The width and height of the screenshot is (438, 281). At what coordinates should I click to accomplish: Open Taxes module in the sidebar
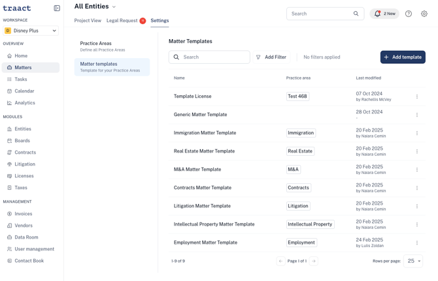pyautogui.click(x=31, y=187)
